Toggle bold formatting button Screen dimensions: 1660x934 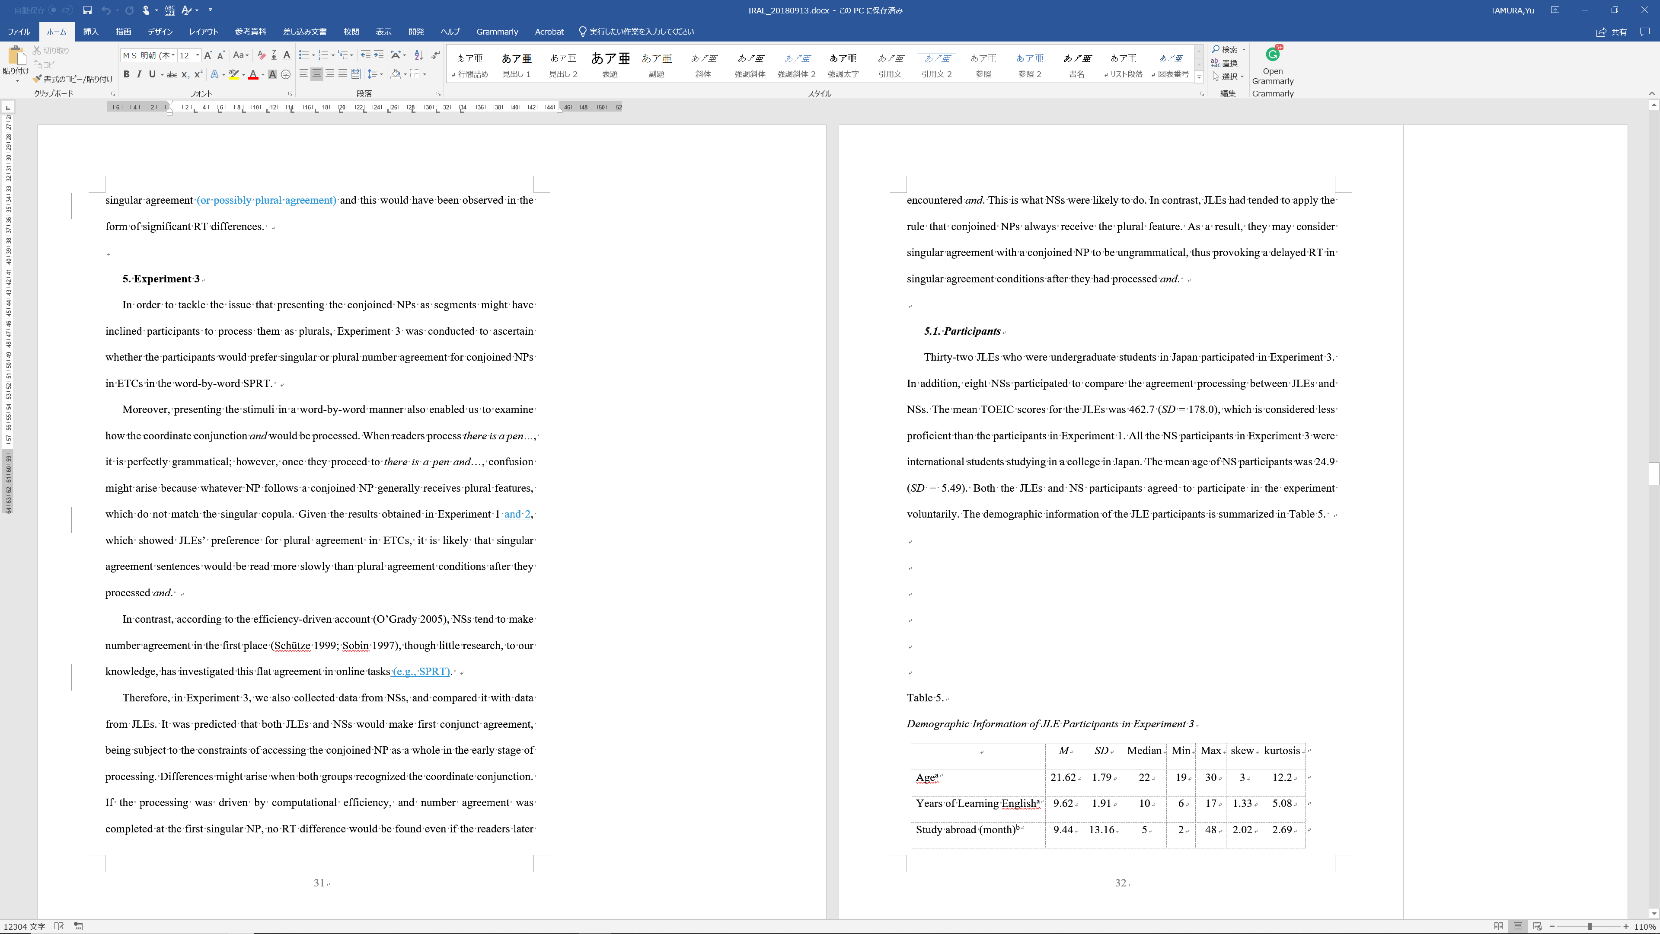tap(126, 75)
